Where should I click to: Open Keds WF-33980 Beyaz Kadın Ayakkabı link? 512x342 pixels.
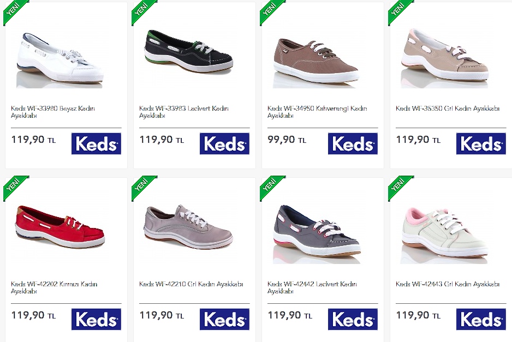[52, 112]
